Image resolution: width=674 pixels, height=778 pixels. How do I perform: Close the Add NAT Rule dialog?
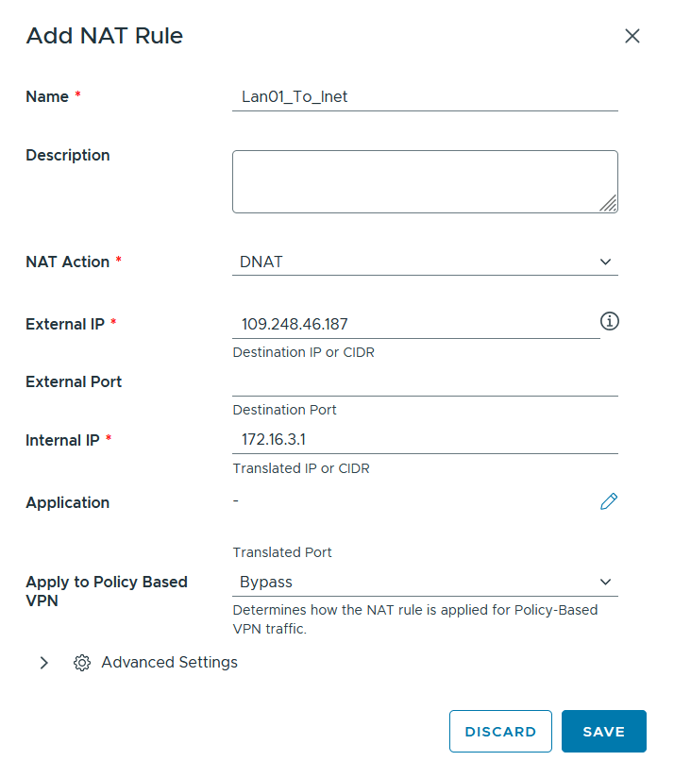[x=632, y=36]
